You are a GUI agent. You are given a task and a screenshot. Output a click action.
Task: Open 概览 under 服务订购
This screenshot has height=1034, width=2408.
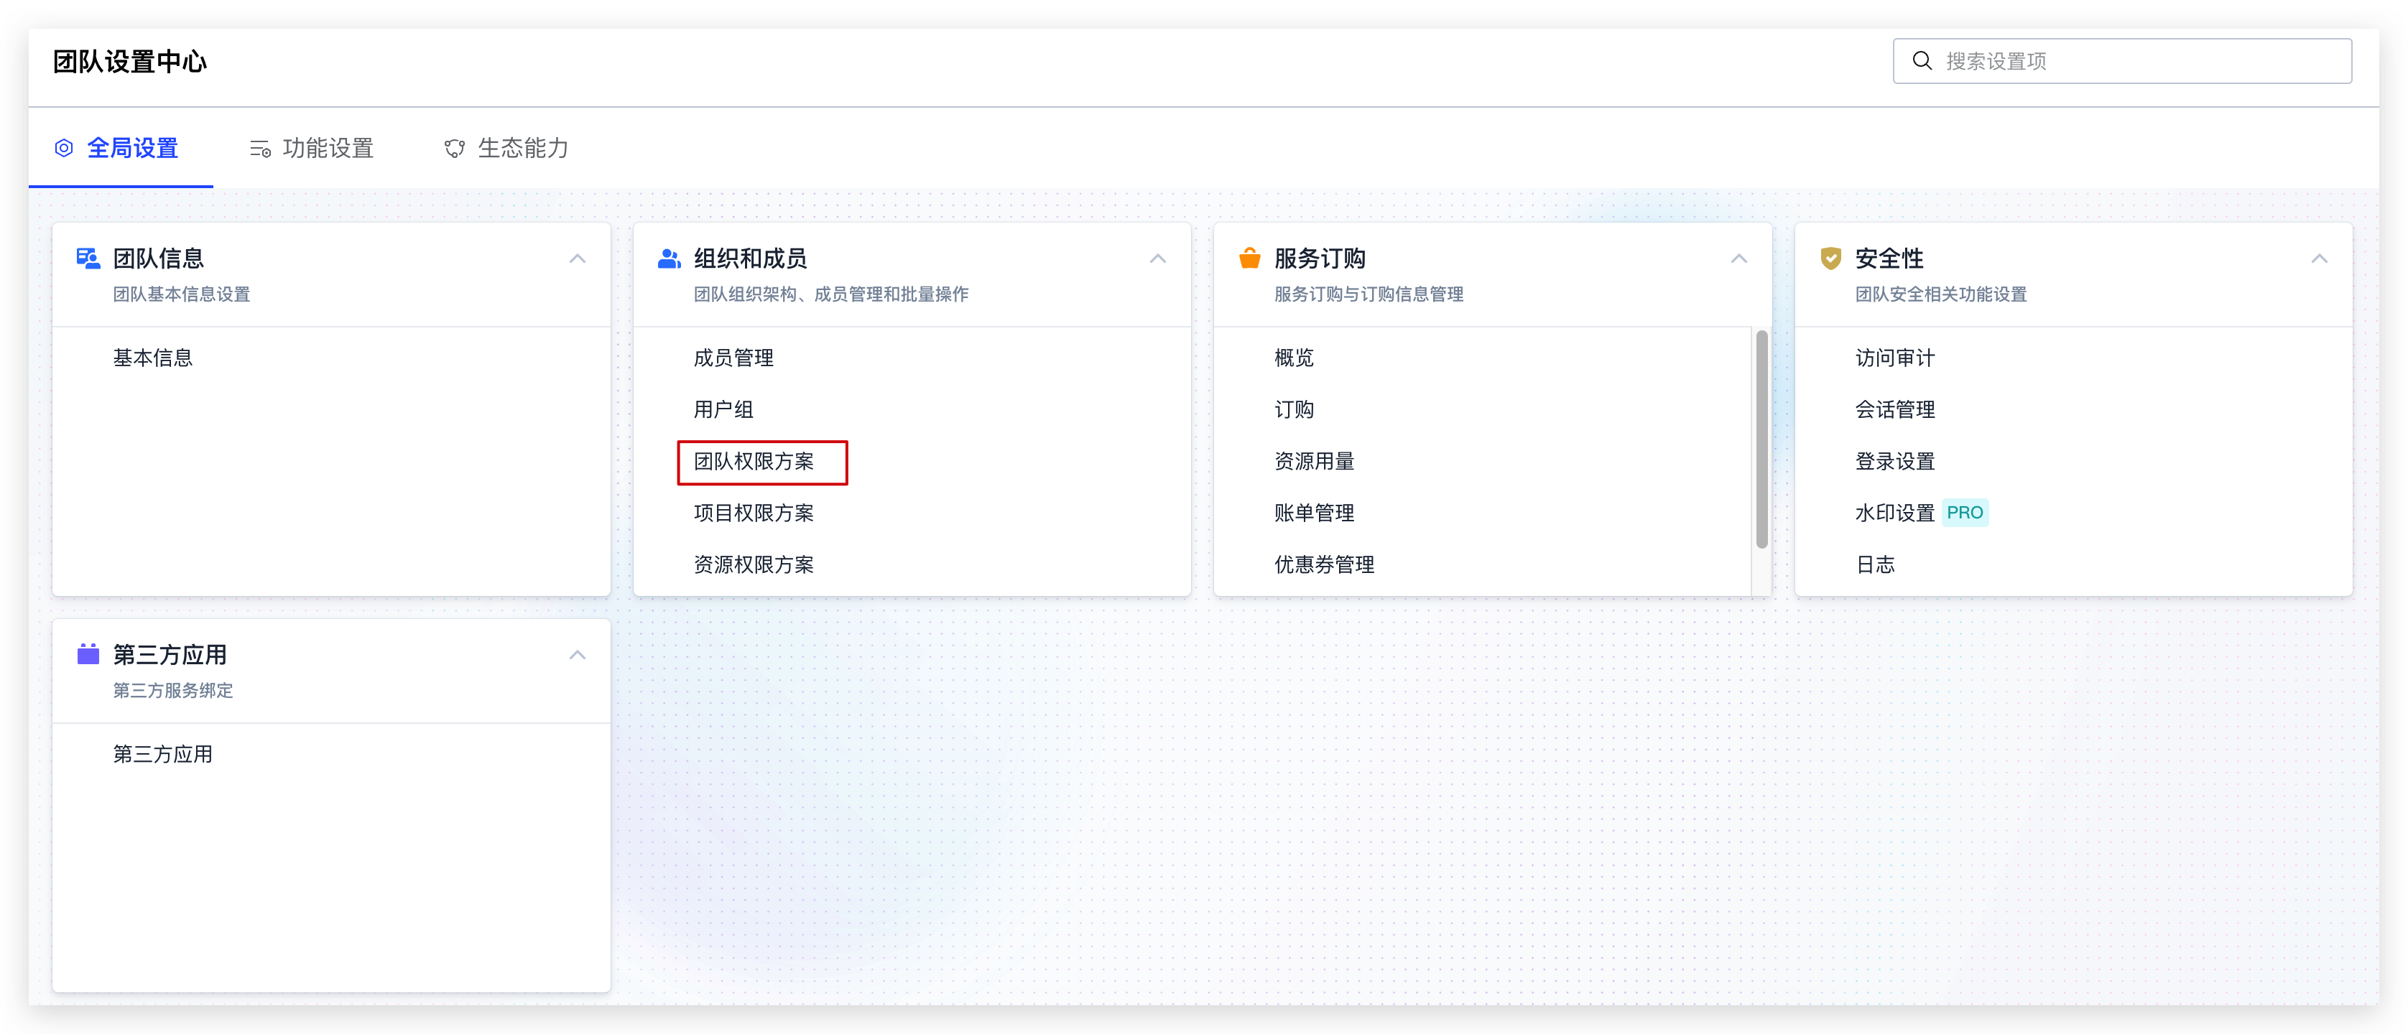point(1294,358)
